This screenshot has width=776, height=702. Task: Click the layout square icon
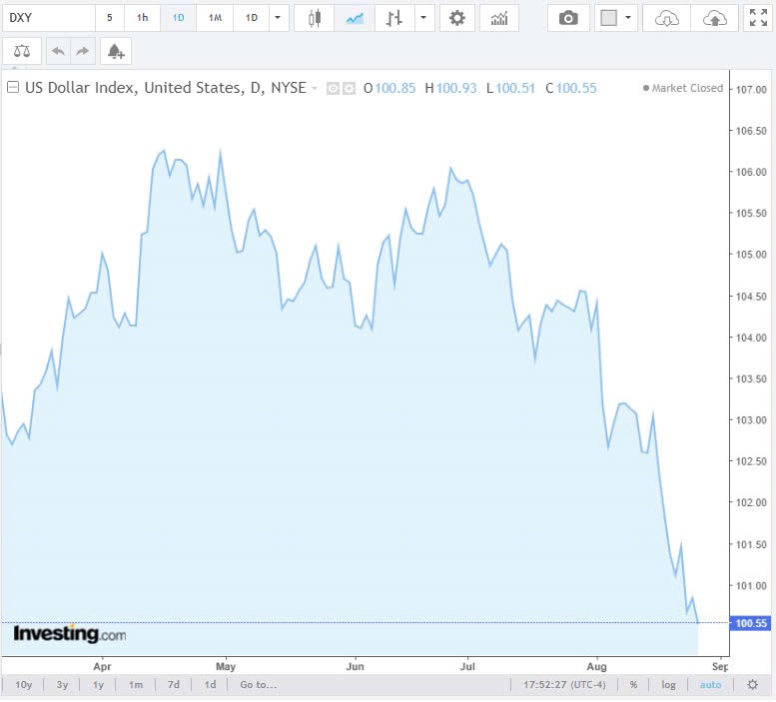pos(608,18)
